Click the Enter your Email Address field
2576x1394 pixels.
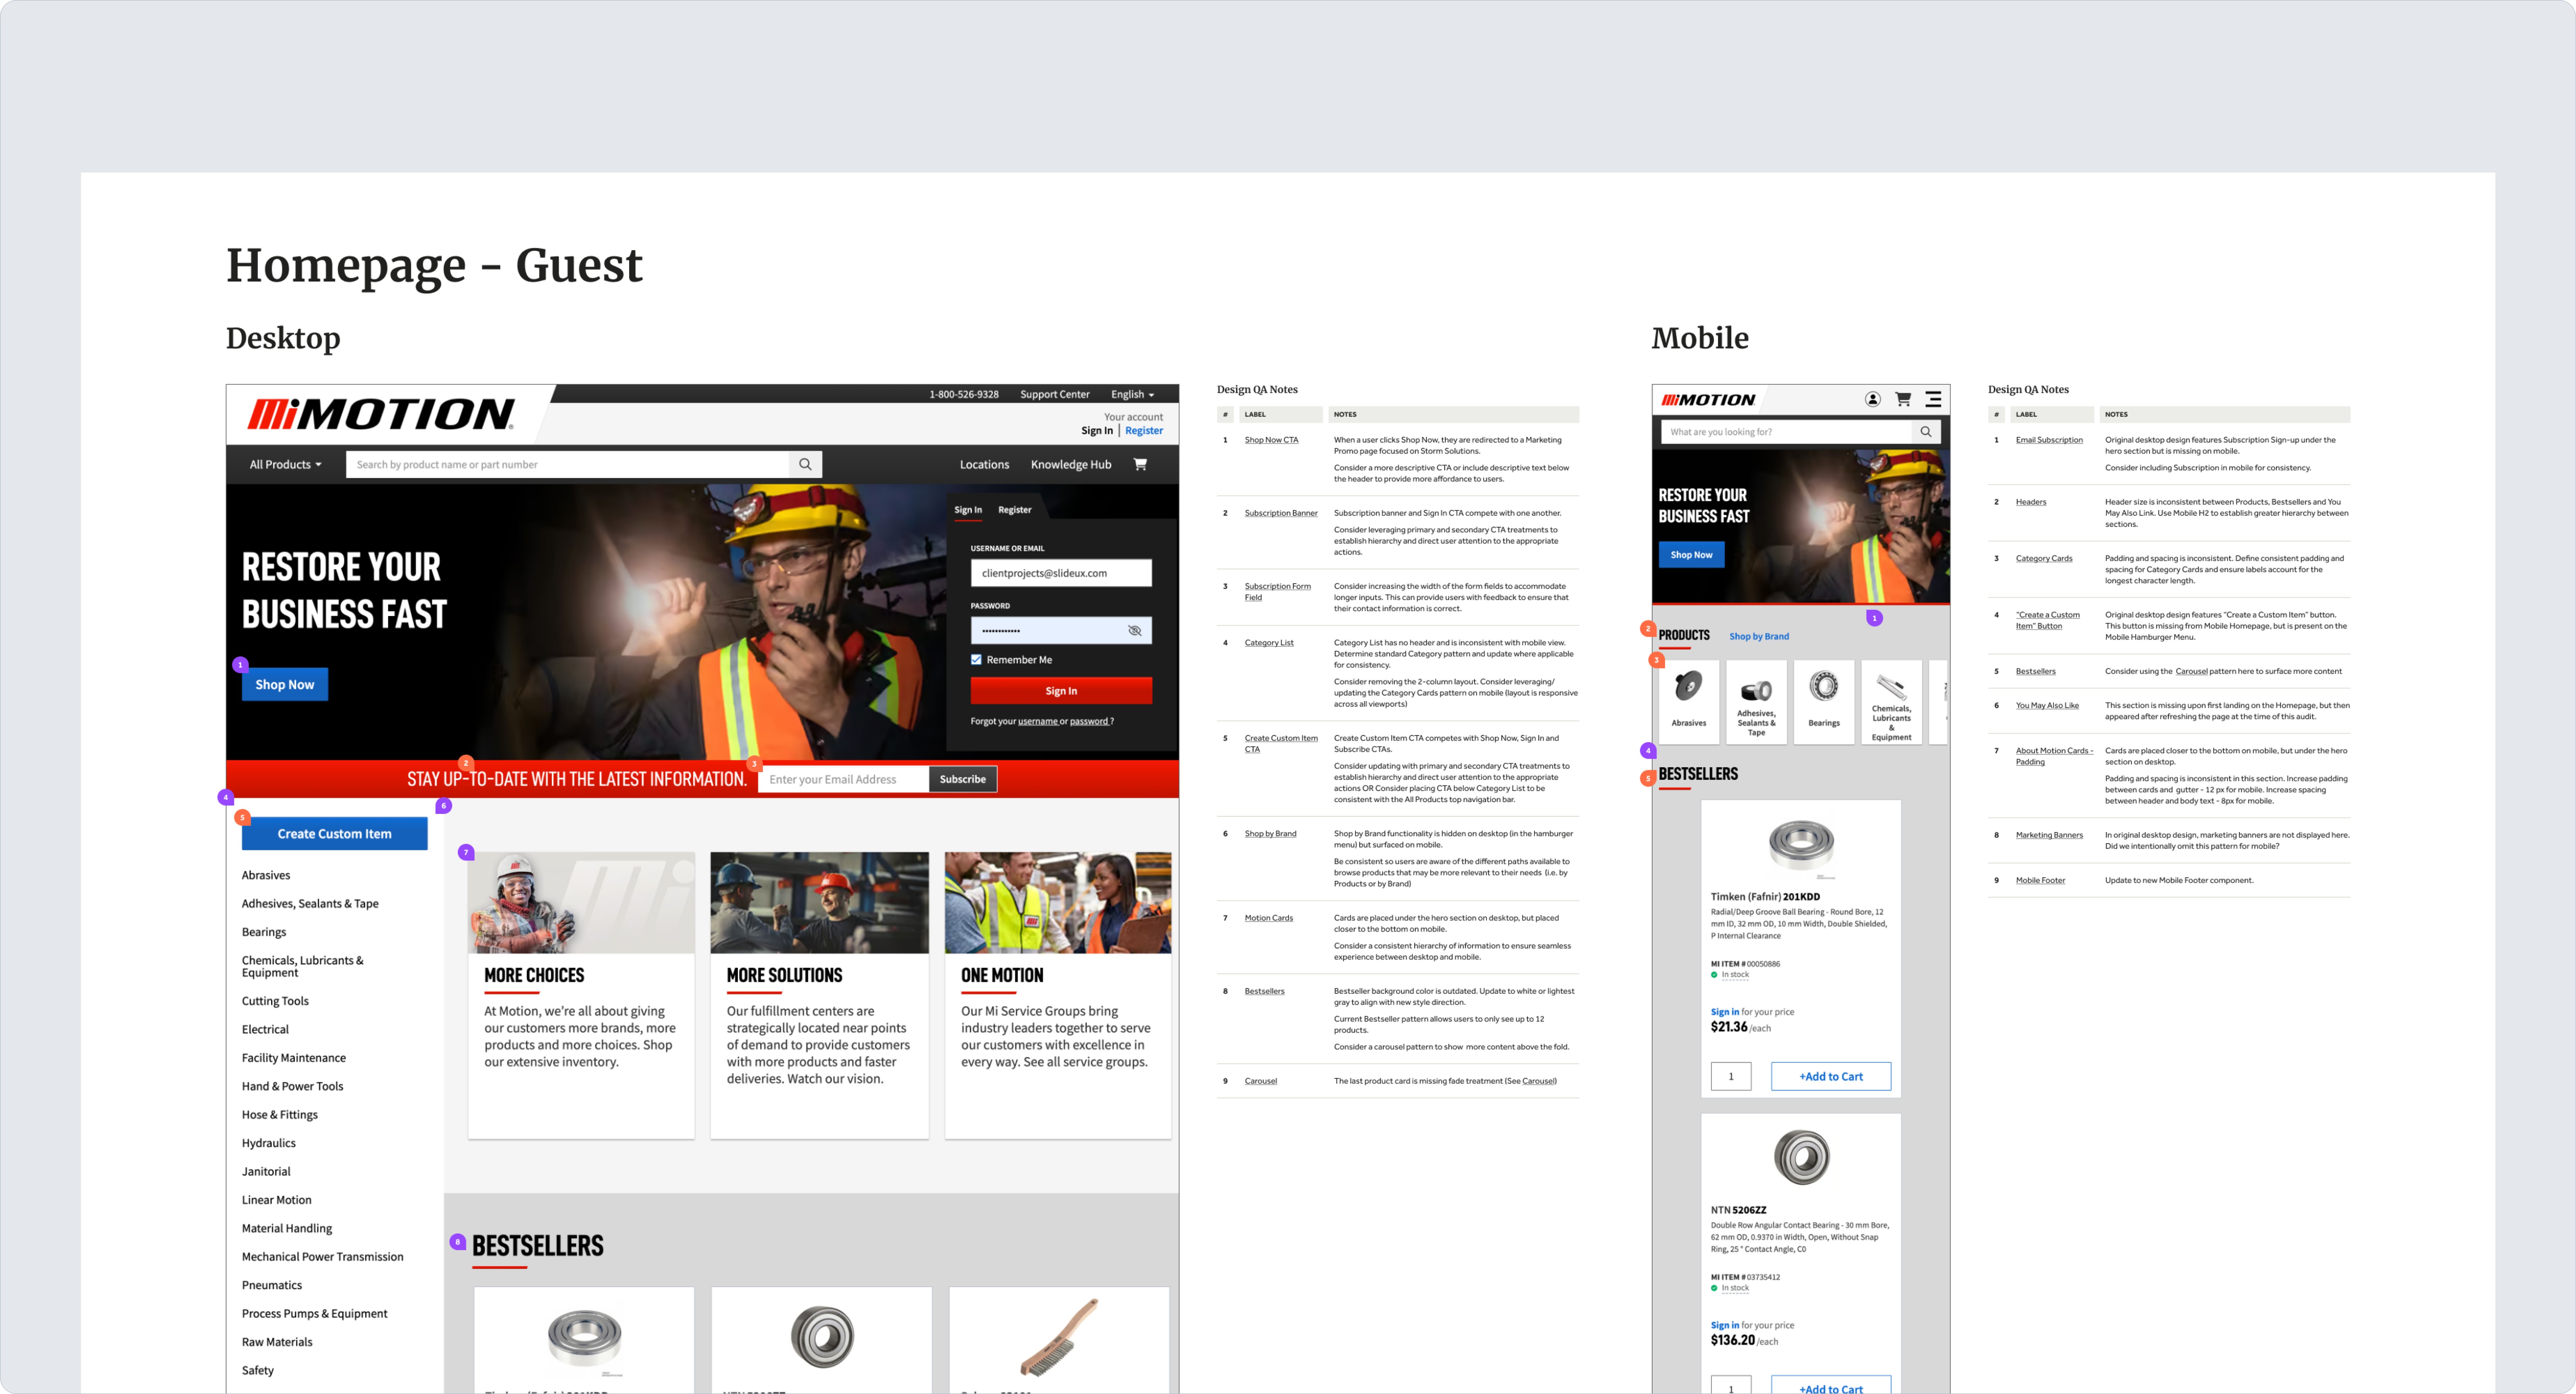[x=842, y=780]
